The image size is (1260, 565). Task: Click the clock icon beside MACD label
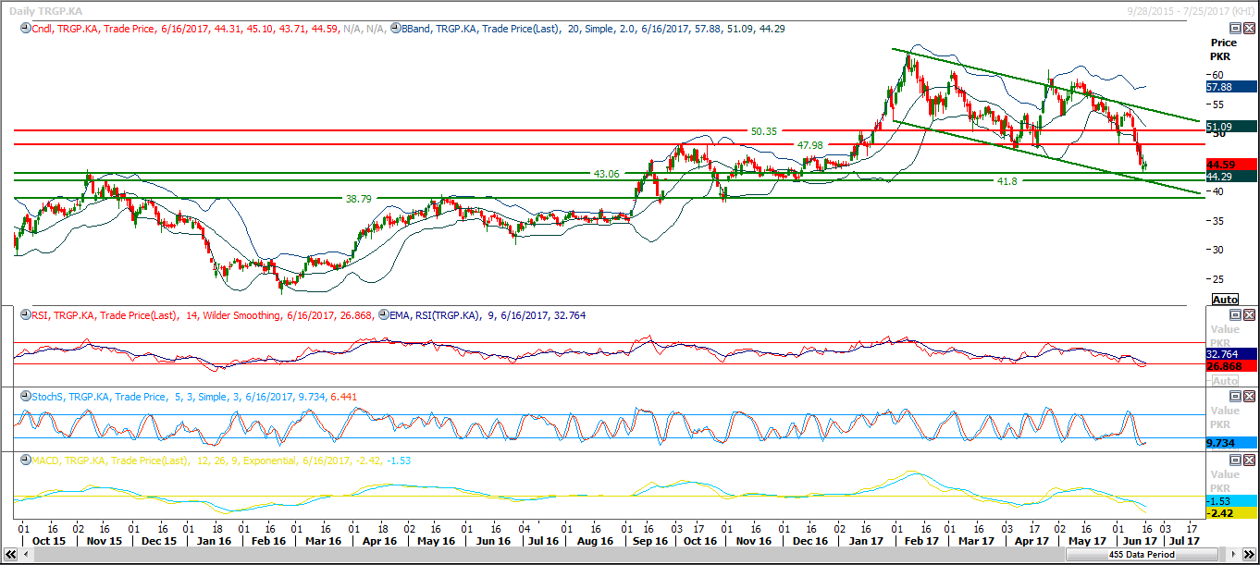click(x=25, y=461)
